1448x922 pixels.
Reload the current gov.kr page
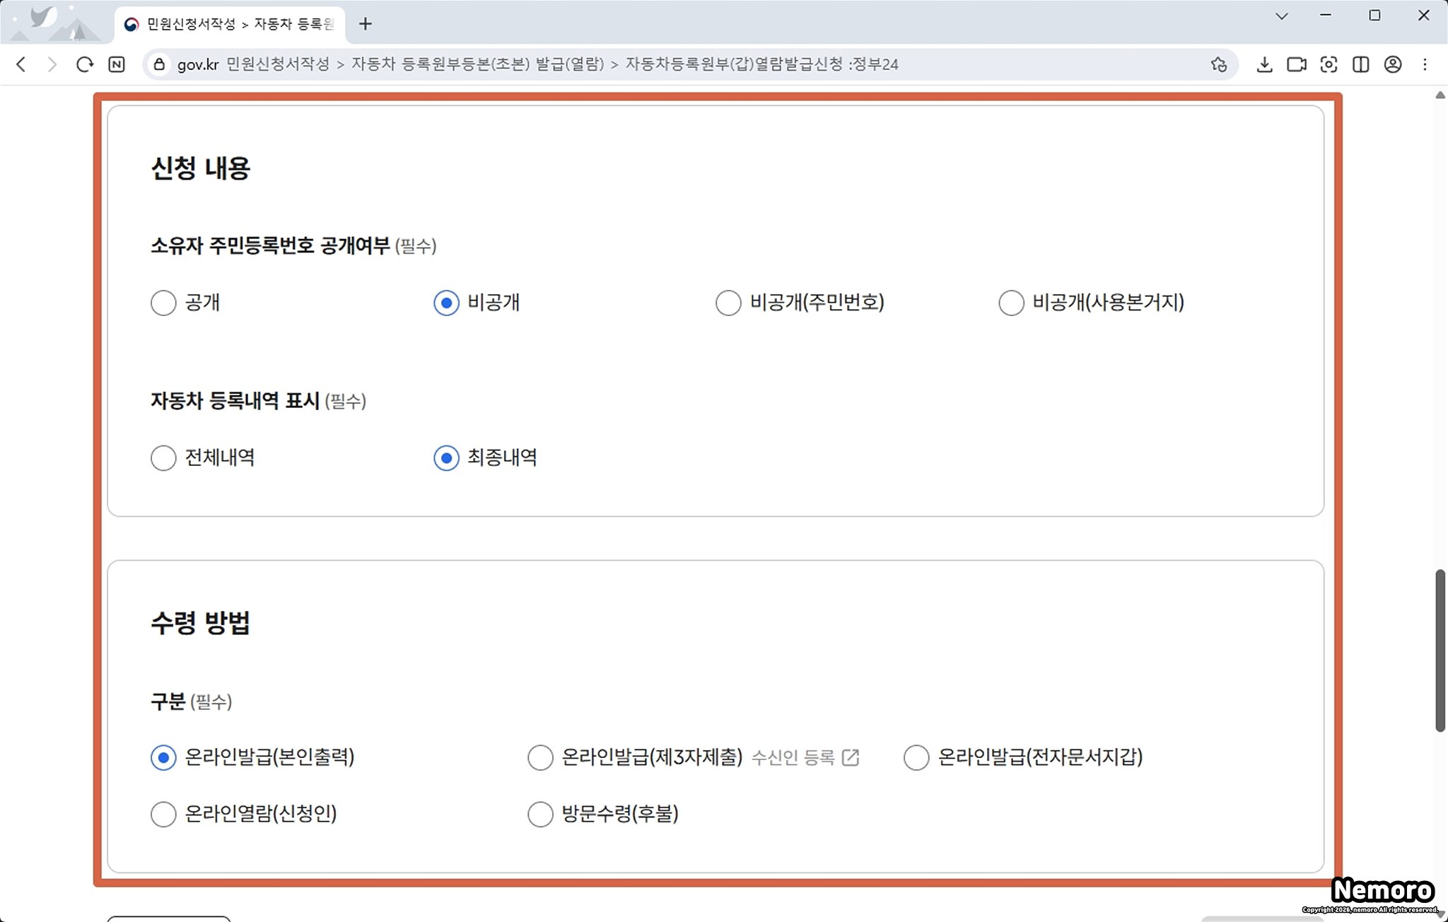coord(85,64)
